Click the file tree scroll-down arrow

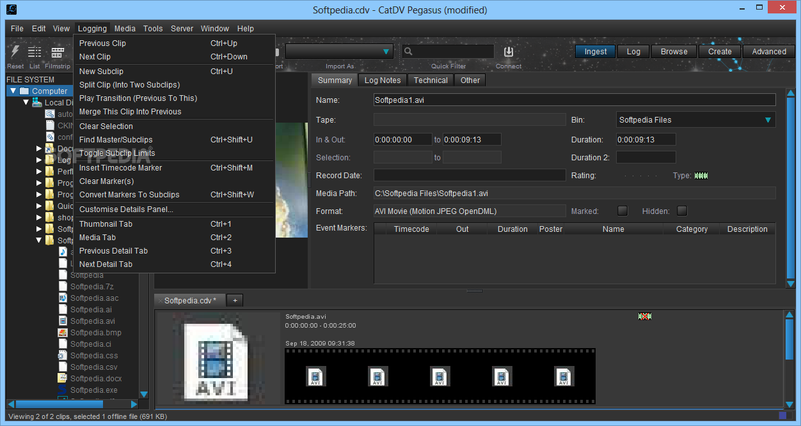pyautogui.click(x=143, y=395)
